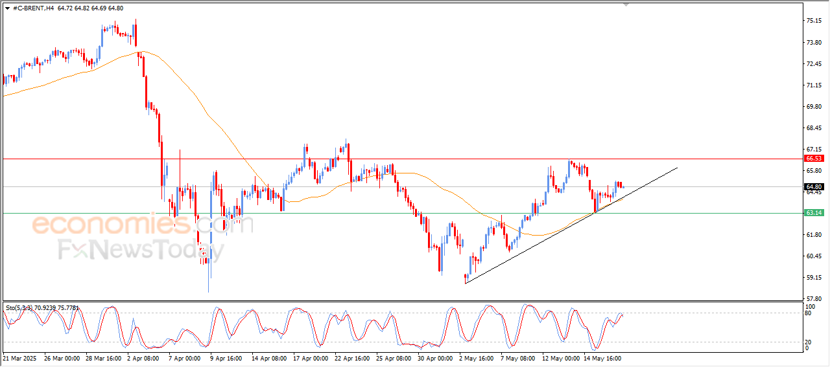
Task: Click the red 66.53 price tag
Action: (x=813, y=158)
